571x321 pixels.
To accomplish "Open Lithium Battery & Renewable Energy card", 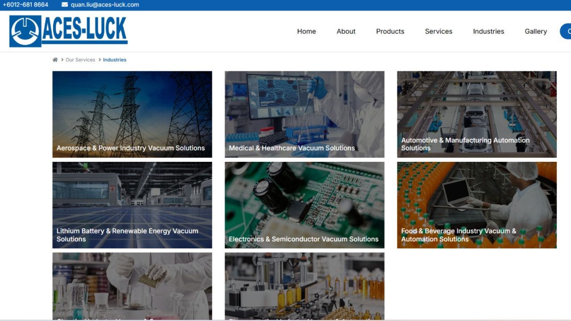I will click(132, 205).
